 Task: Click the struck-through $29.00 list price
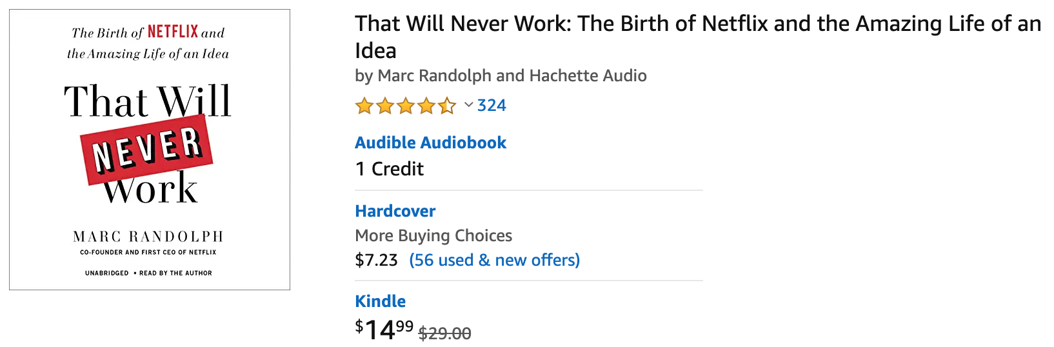coord(445,333)
